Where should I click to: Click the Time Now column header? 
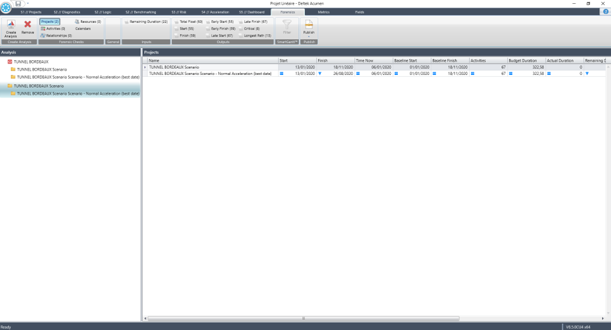tap(374, 61)
